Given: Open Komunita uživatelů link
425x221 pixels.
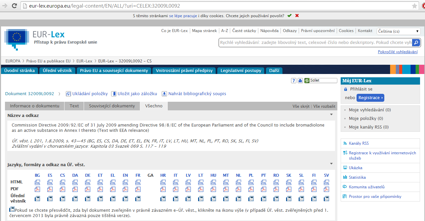Looking at the screenshot, I should [x=367, y=187].
